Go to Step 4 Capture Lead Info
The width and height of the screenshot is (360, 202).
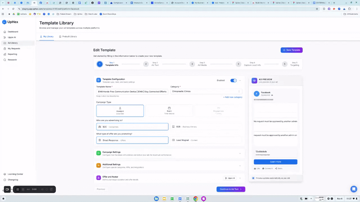pyautogui.click(x=249, y=64)
